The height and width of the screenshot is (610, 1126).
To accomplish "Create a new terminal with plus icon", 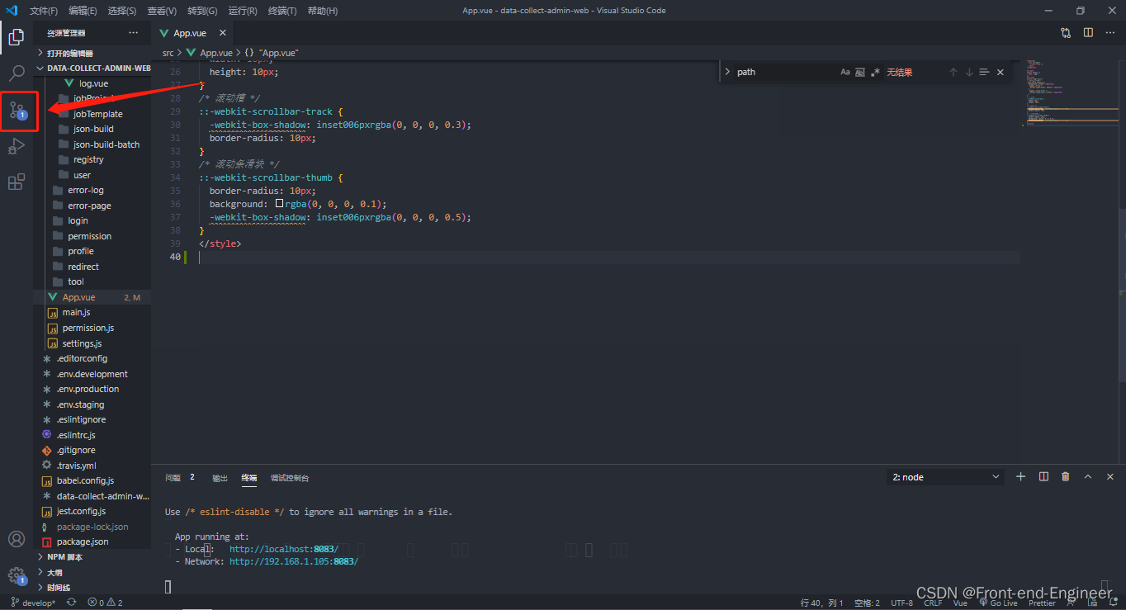I will [x=1020, y=476].
